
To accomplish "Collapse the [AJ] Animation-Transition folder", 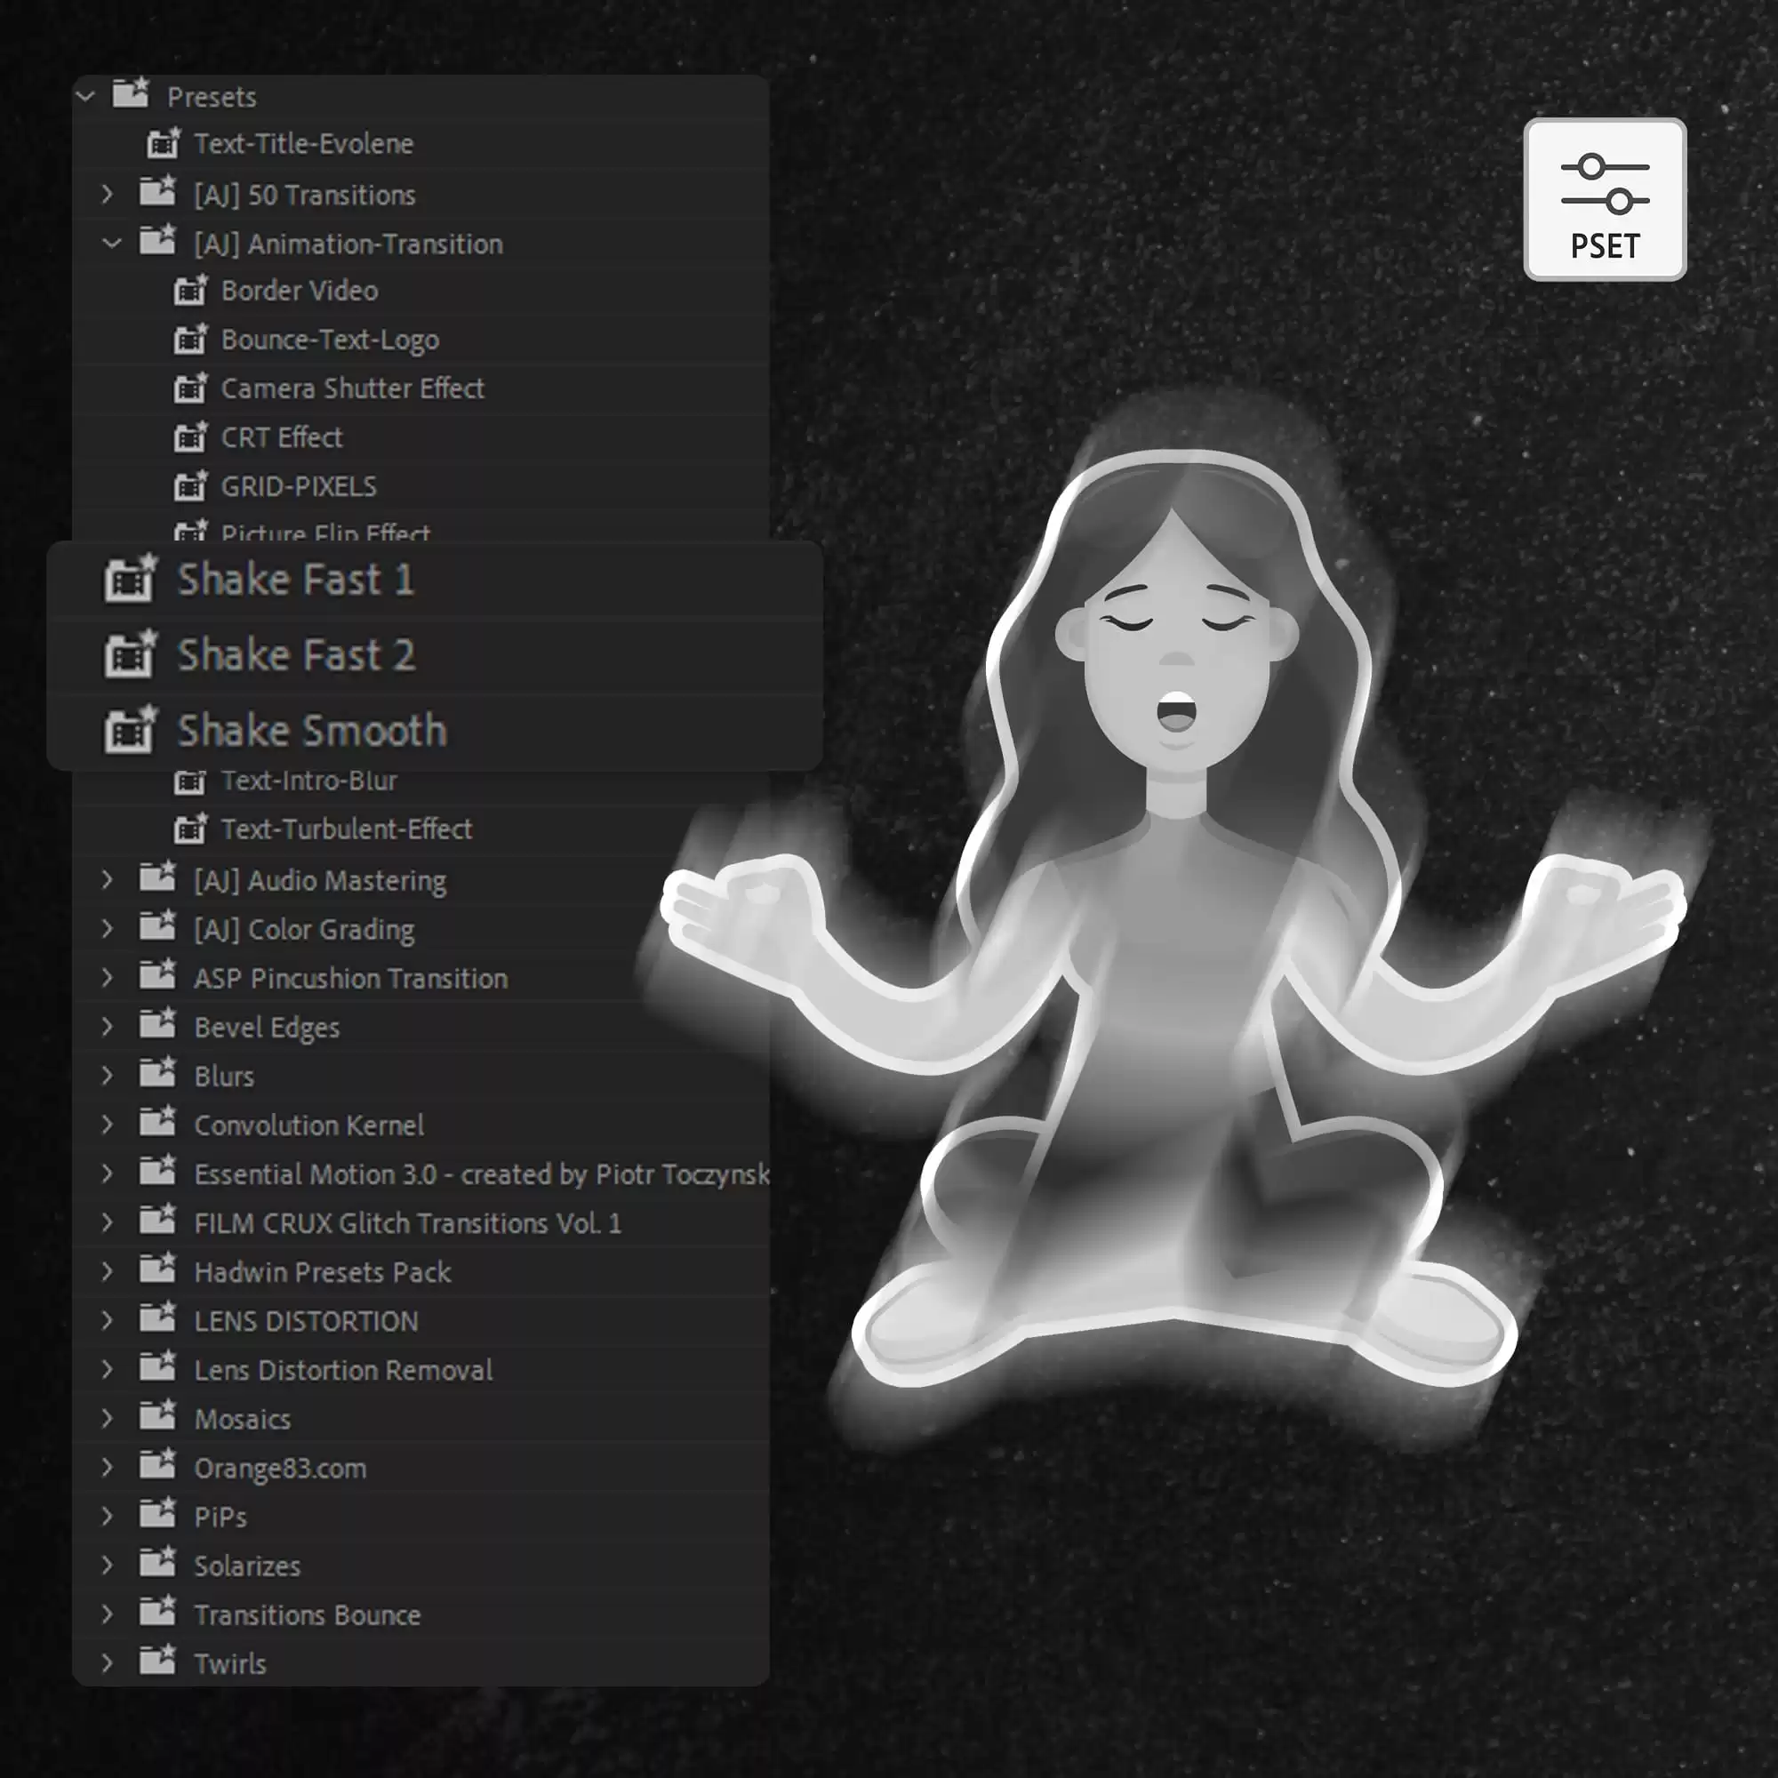I will pyautogui.click(x=112, y=244).
